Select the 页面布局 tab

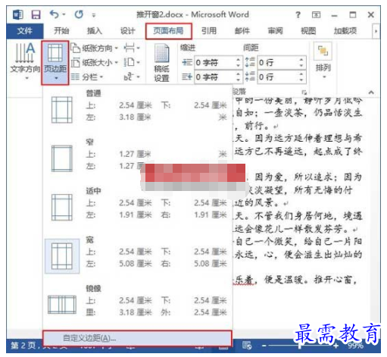click(x=168, y=31)
